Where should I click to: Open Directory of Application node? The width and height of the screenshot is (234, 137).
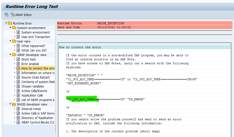point(37,118)
